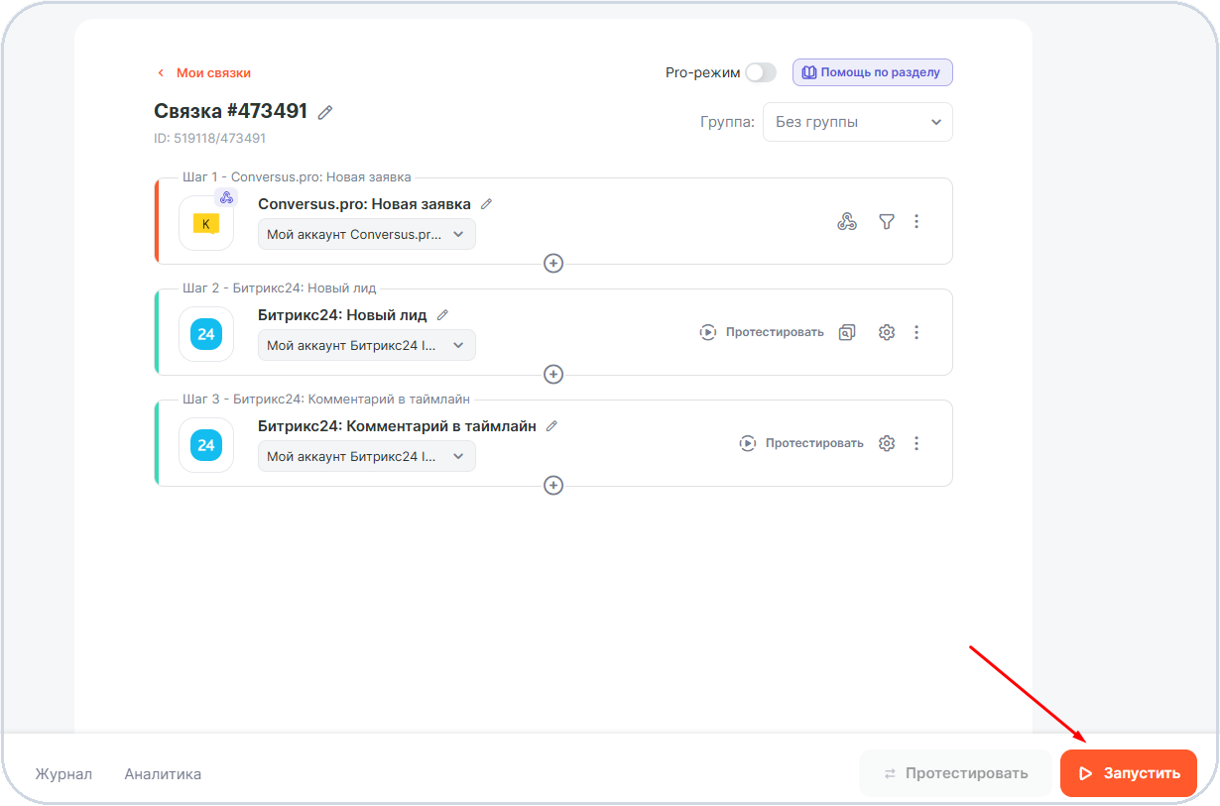Screen dimensions: 1220x806
Task: Expand the Step 3 Битрикс24 account dropdown
Action: 367,456
